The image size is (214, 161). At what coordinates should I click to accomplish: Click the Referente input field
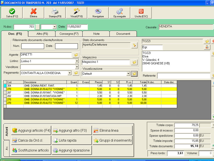point(184,76)
